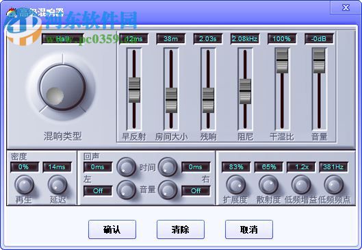The height and width of the screenshot is (250, 362).
Task: Click the low frequency gain (低频增益) knob
Action: coord(301,185)
